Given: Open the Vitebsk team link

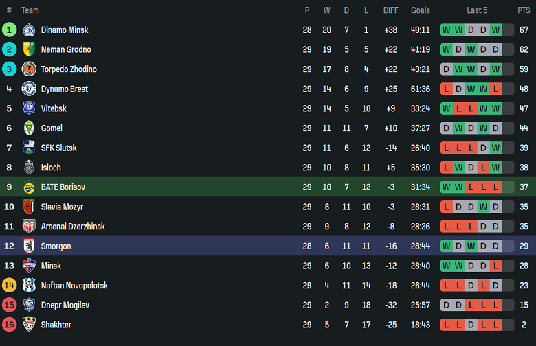Looking at the screenshot, I should click(x=54, y=108).
